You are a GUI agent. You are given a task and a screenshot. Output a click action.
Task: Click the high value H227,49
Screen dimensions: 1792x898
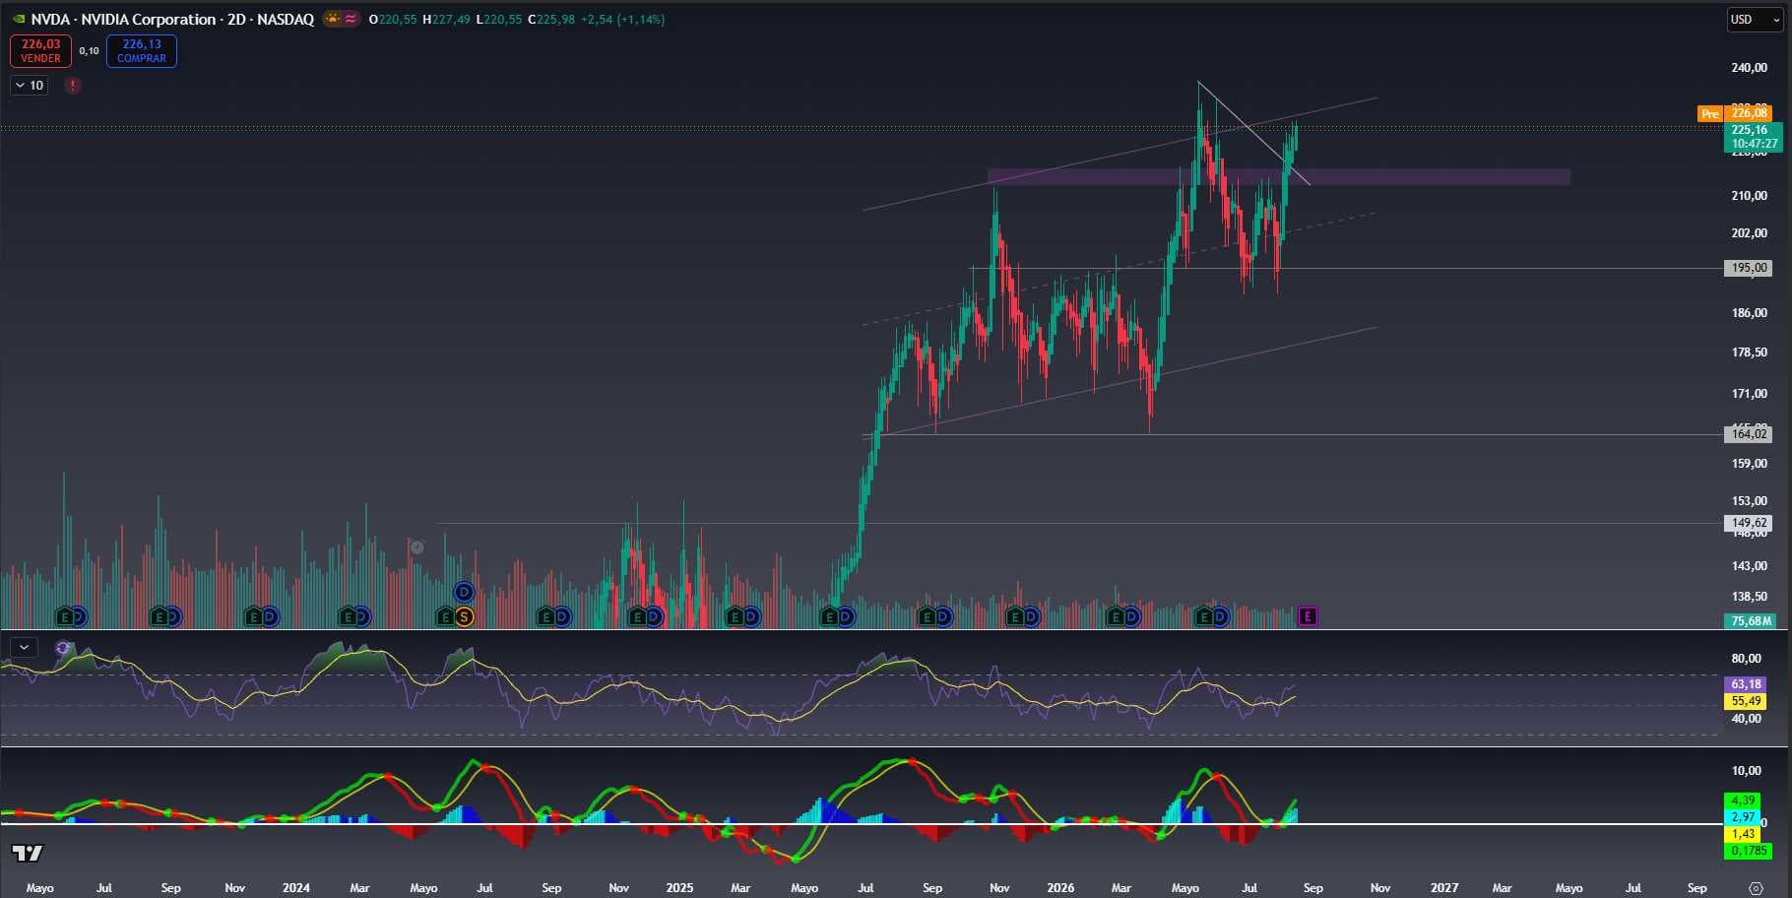(x=446, y=20)
